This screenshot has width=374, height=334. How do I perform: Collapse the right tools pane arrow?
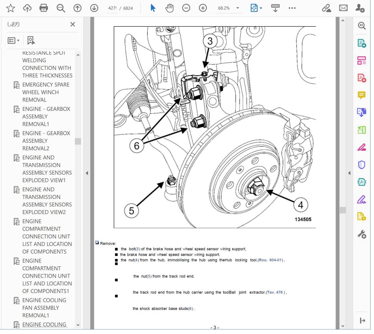[x=349, y=173]
